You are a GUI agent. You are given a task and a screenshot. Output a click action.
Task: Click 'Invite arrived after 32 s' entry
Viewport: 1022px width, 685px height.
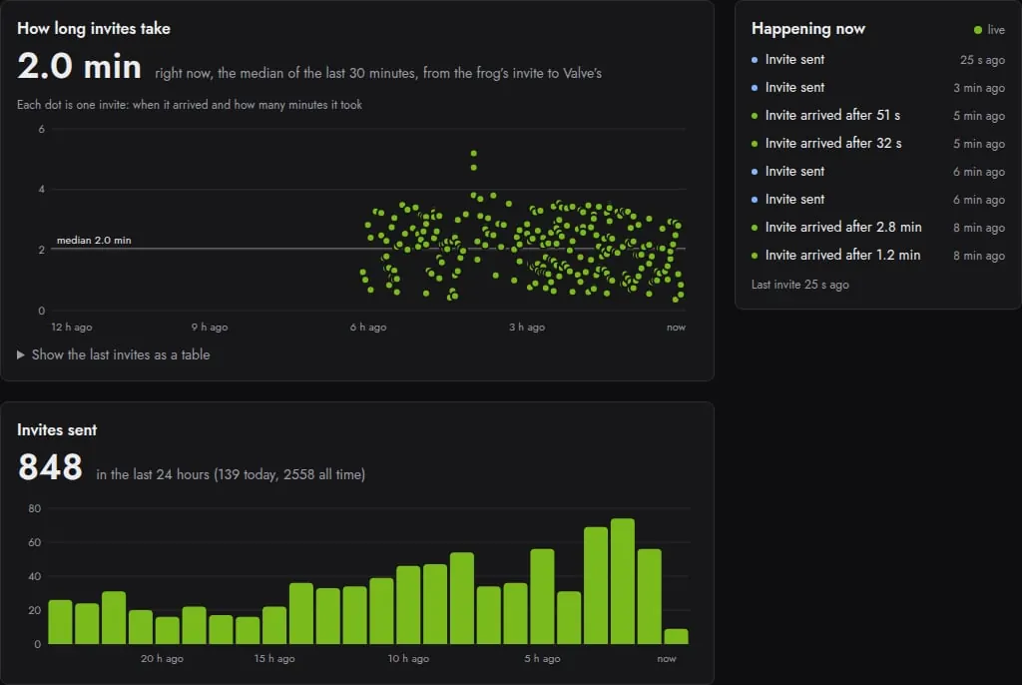click(x=878, y=144)
